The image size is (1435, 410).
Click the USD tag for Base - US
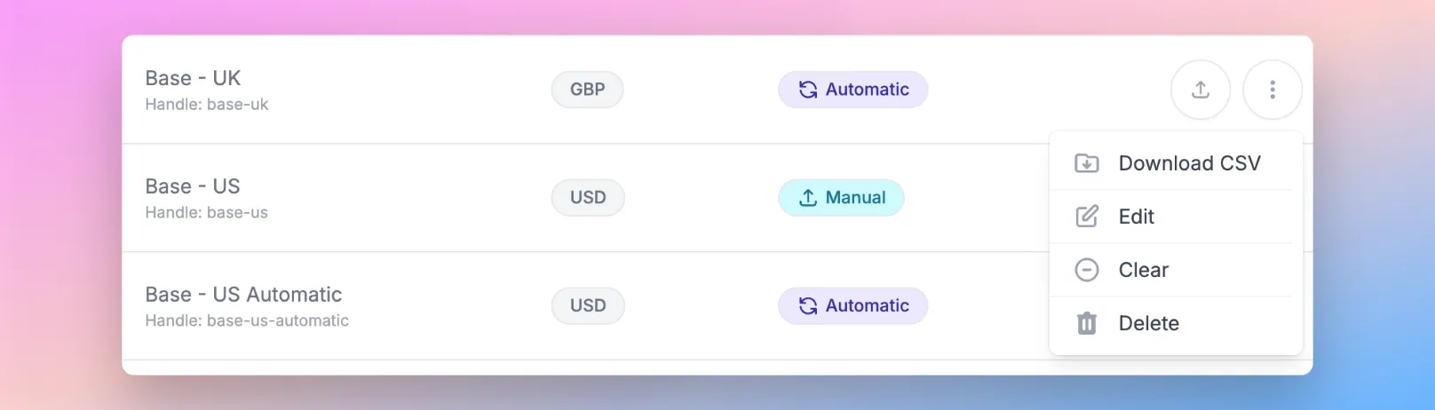[588, 198]
